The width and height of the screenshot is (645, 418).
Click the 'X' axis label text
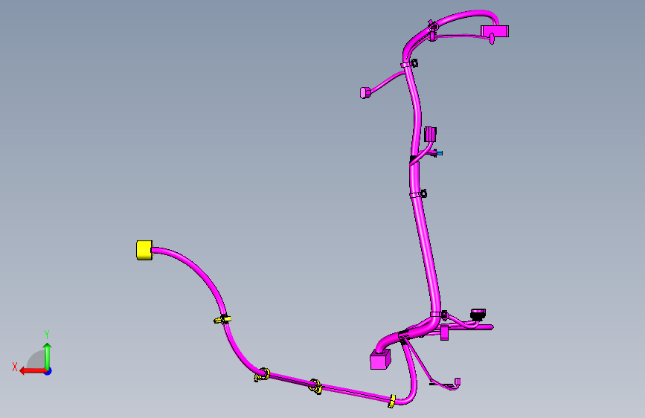(x=15, y=367)
